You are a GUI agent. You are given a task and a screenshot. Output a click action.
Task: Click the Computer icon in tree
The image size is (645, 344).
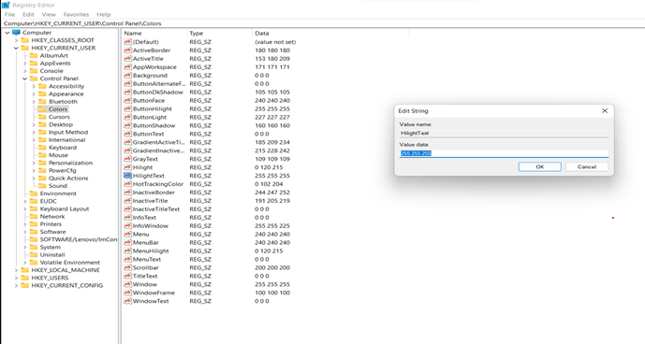[x=16, y=33]
